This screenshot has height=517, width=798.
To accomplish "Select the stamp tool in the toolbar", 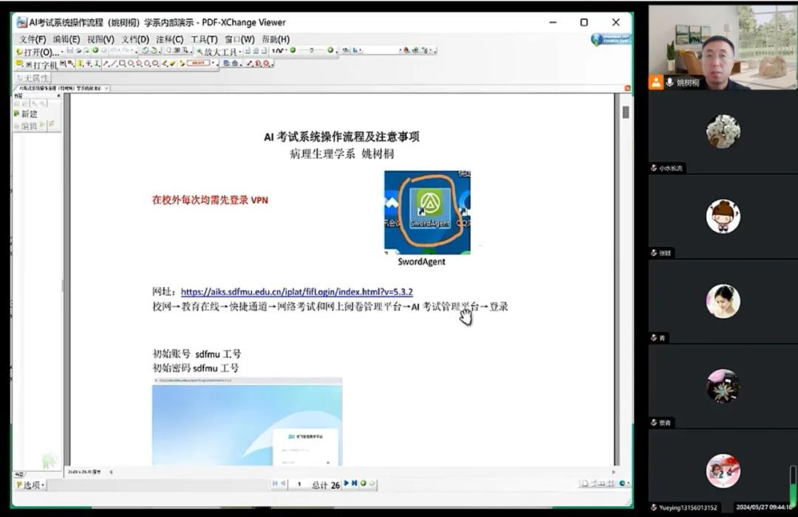I will pyautogui.click(x=197, y=64).
